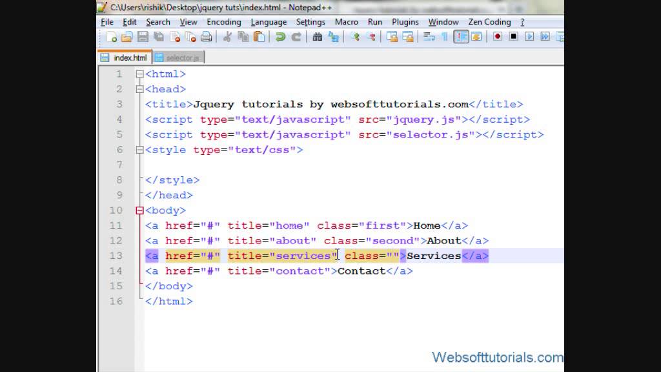Toggle Word wrap toolbar icon
This screenshot has height=372, width=661.
[x=429, y=37]
